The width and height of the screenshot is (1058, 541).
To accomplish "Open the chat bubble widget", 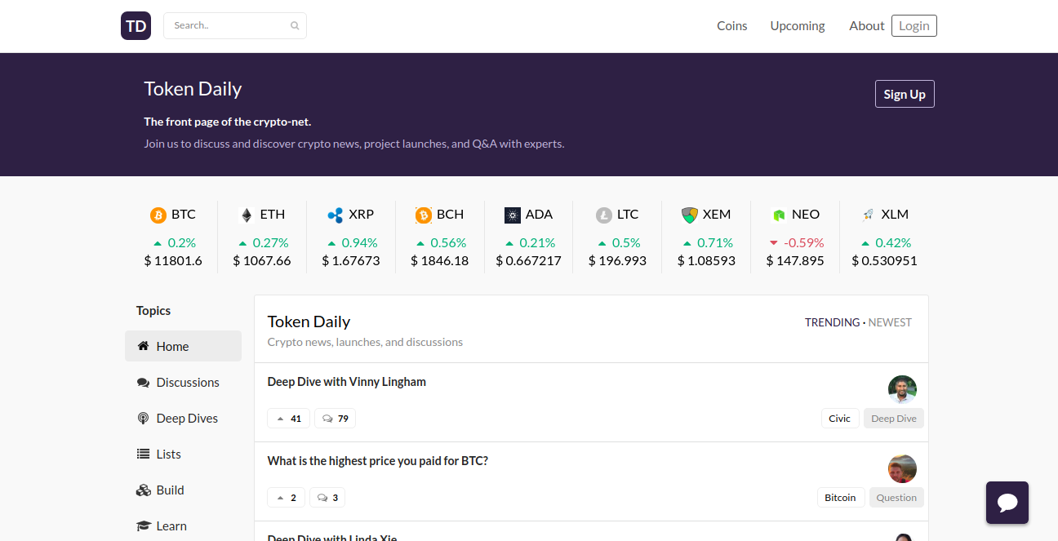I will point(1007,502).
